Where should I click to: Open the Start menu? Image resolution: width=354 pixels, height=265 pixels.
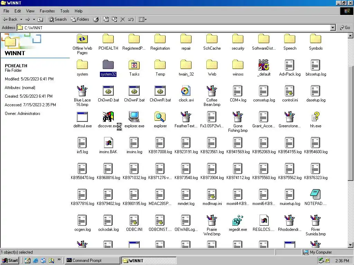tap(10, 261)
